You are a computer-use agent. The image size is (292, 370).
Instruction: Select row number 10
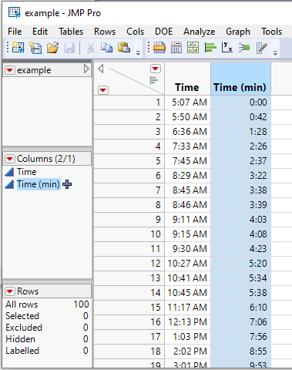[x=129, y=234]
